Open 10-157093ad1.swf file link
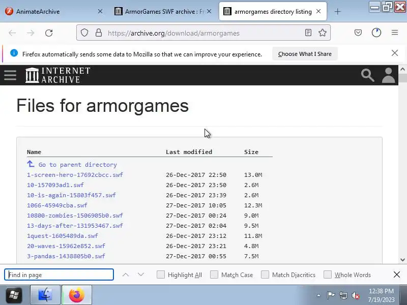The width and height of the screenshot is (407, 305). (55, 185)
